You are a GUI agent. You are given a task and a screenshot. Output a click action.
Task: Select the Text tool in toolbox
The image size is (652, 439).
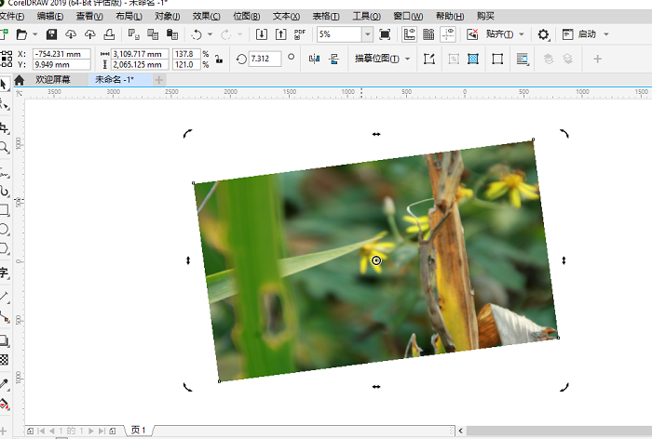point(5,273)
